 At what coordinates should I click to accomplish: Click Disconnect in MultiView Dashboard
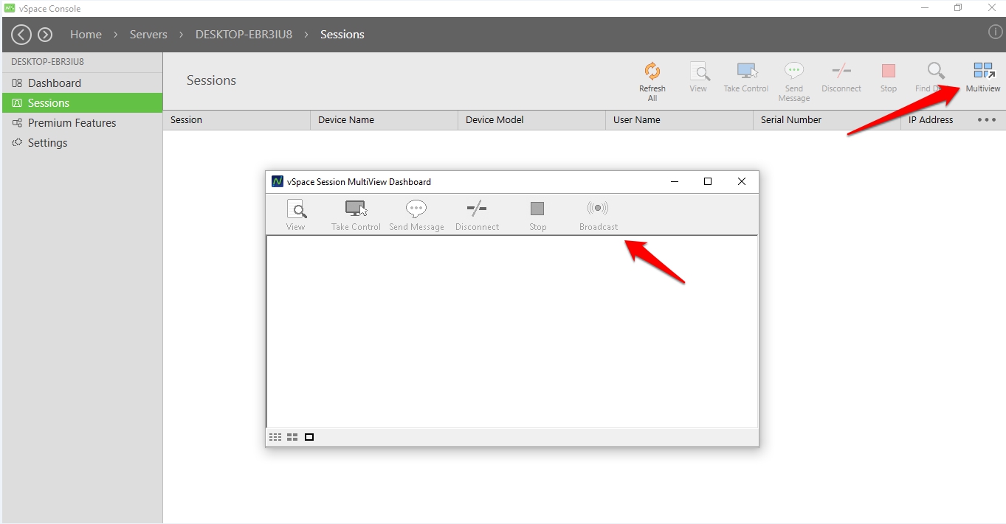477,215
